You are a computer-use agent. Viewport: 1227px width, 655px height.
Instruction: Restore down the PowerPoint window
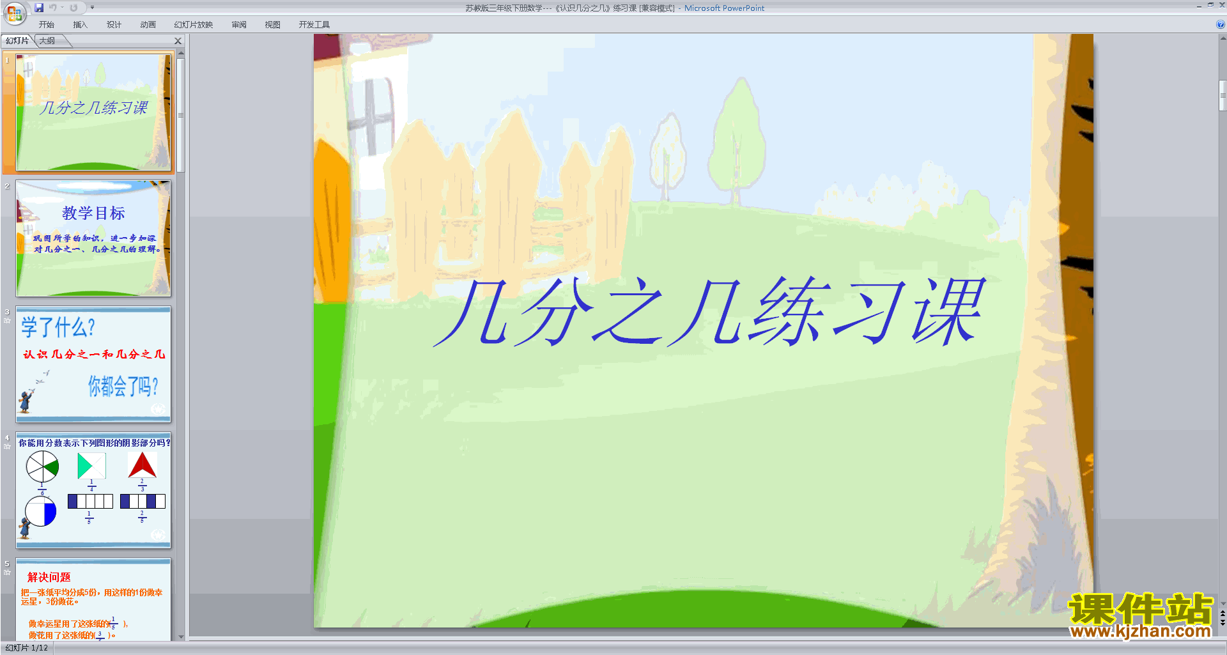pos(1210,6)
